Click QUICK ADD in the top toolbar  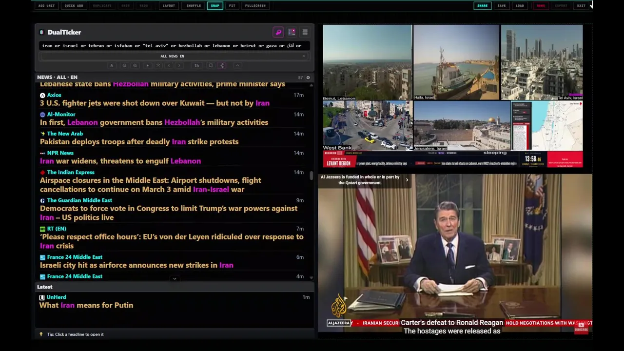pos(74,5)
